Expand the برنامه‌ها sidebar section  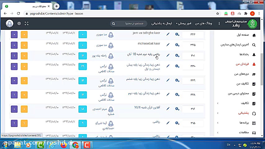218,123
